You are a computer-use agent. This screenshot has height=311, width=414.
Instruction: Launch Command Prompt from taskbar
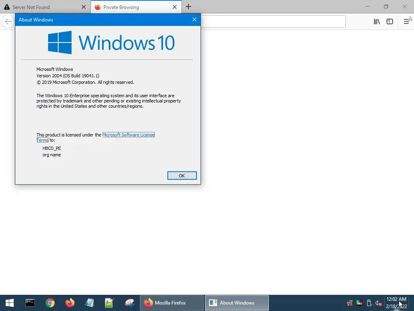30,303
